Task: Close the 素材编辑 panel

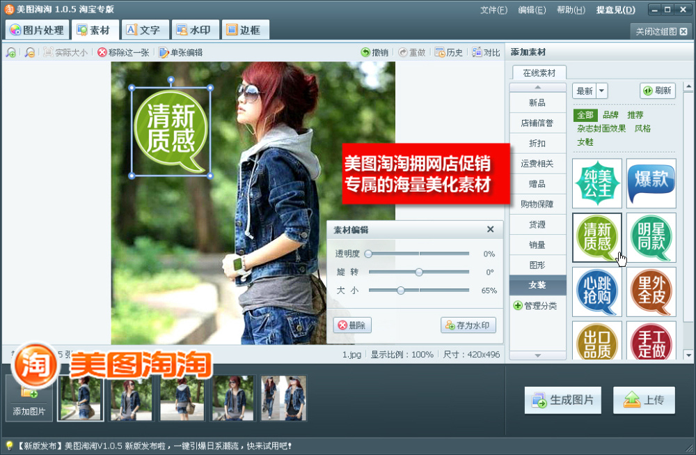Action: 490,229
